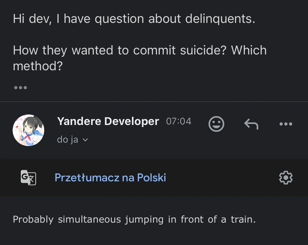Expand recipient details chevron next to "do ja"
The image size is (308, 245).
coord(85,140)
